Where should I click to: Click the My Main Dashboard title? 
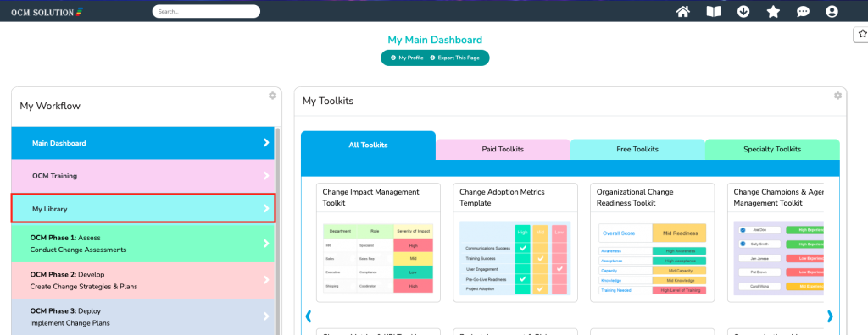click(x=435, y=40)
